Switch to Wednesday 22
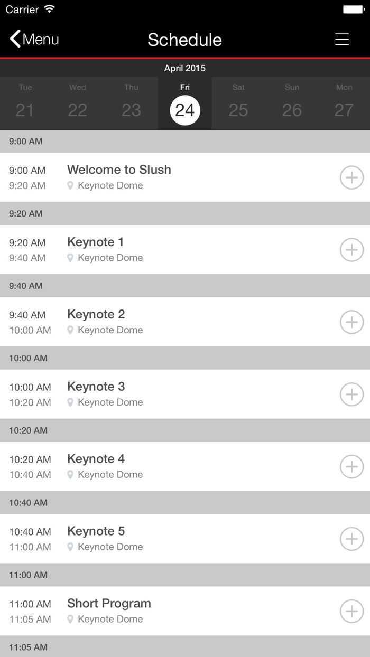This screenshot has height=657, width=370. [78, 104]
